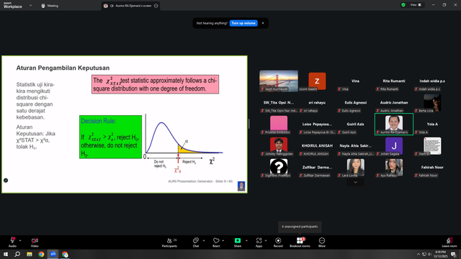This screenshot has width=461, height=259.
Task: Select Yola A participant tile
Action: pos(432,124)
